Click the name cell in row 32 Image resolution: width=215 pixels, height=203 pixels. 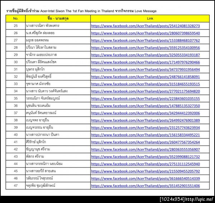[x=58, y=77]
